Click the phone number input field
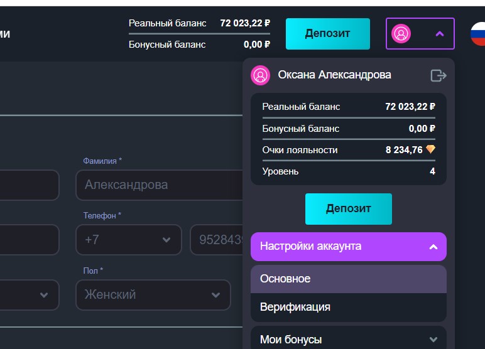 click(217, 240)
